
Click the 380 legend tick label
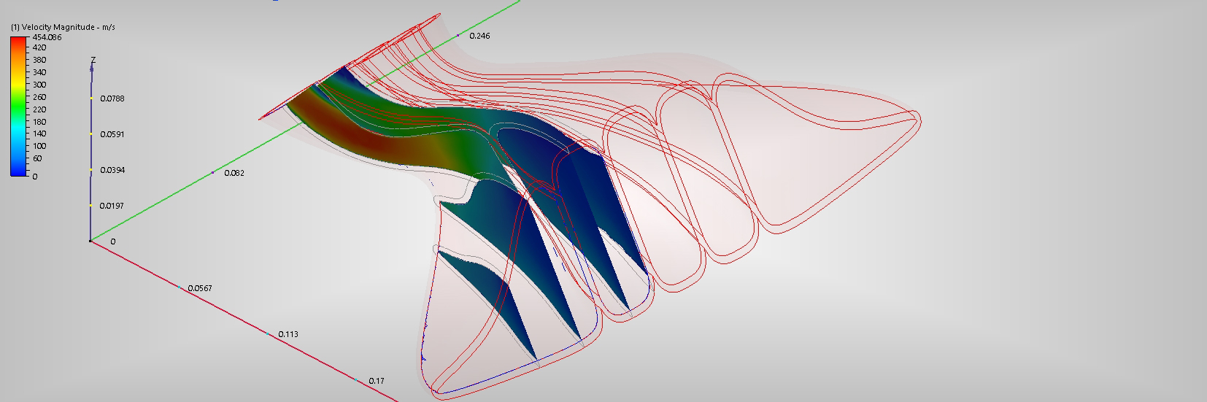coord(39,60)
